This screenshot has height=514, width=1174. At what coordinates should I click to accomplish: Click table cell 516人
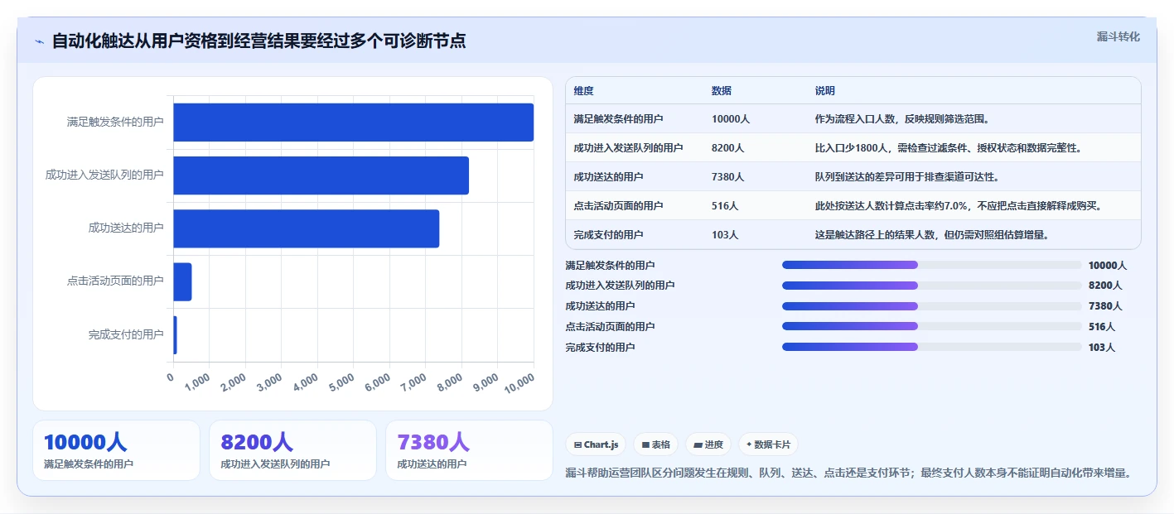725,205
